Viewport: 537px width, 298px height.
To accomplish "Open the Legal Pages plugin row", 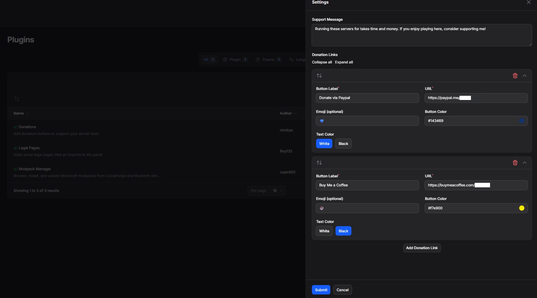I will (x=156, y=151).
